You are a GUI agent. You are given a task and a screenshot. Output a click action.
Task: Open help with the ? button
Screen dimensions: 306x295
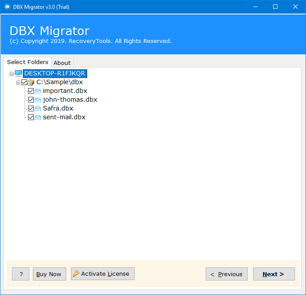(21, 274)
